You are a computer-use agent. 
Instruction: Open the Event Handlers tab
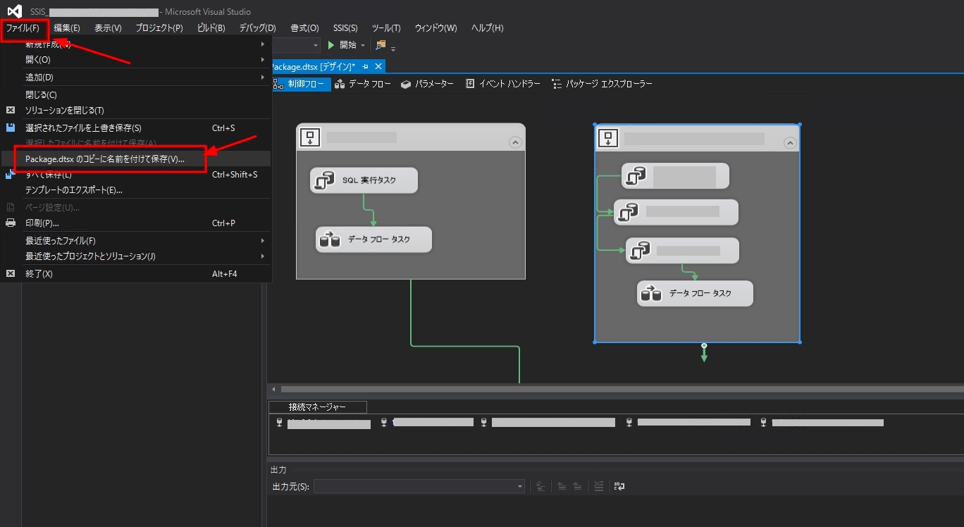click(x=503, y=84)
